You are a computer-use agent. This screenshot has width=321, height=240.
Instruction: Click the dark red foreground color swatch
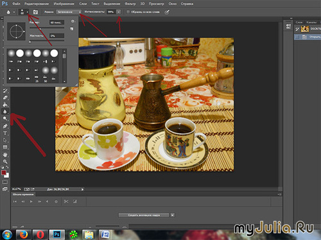tap(4, 173)
